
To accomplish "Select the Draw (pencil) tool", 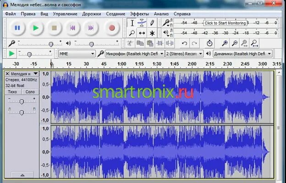I will pos(152,23).
